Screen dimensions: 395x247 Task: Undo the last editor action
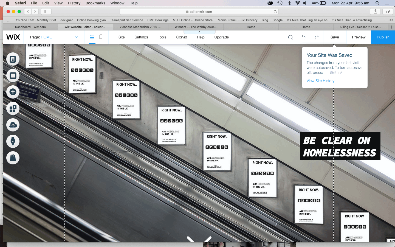click(x=303, y=37)
